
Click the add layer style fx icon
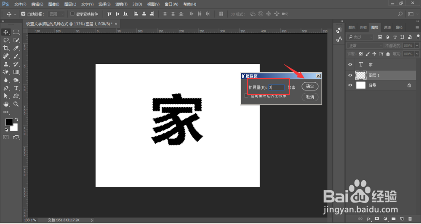pyautogui.click(x=369, y=219)
